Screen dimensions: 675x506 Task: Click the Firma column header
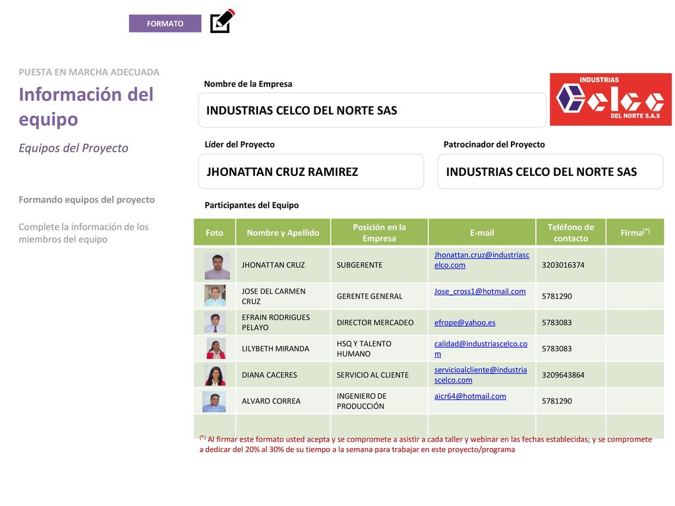(x=635, y=233)
